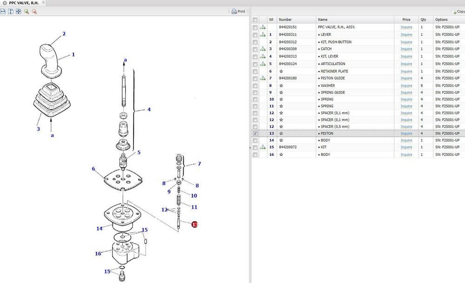Select diagram callout 9 spring guide
This screenshot has height=283, width=465.
click(x=169, y=192)
